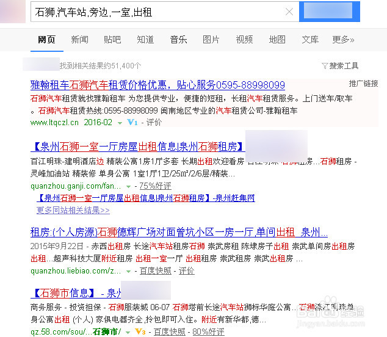Click 评价 on the liebiao result
This screenshot has width=387, height=337.
pyautogui.click(x=187, y=271)
